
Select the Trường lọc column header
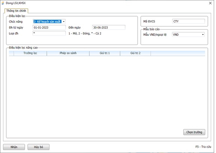click(30, 53)
